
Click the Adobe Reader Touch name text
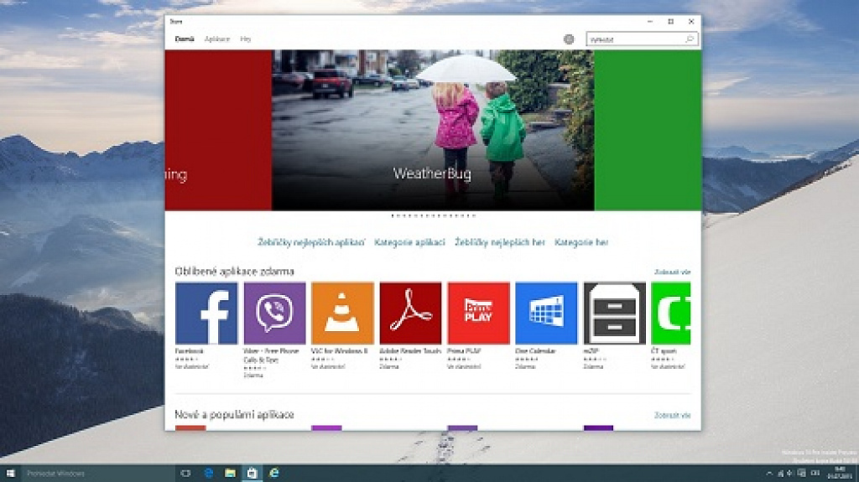coord(410,351)
